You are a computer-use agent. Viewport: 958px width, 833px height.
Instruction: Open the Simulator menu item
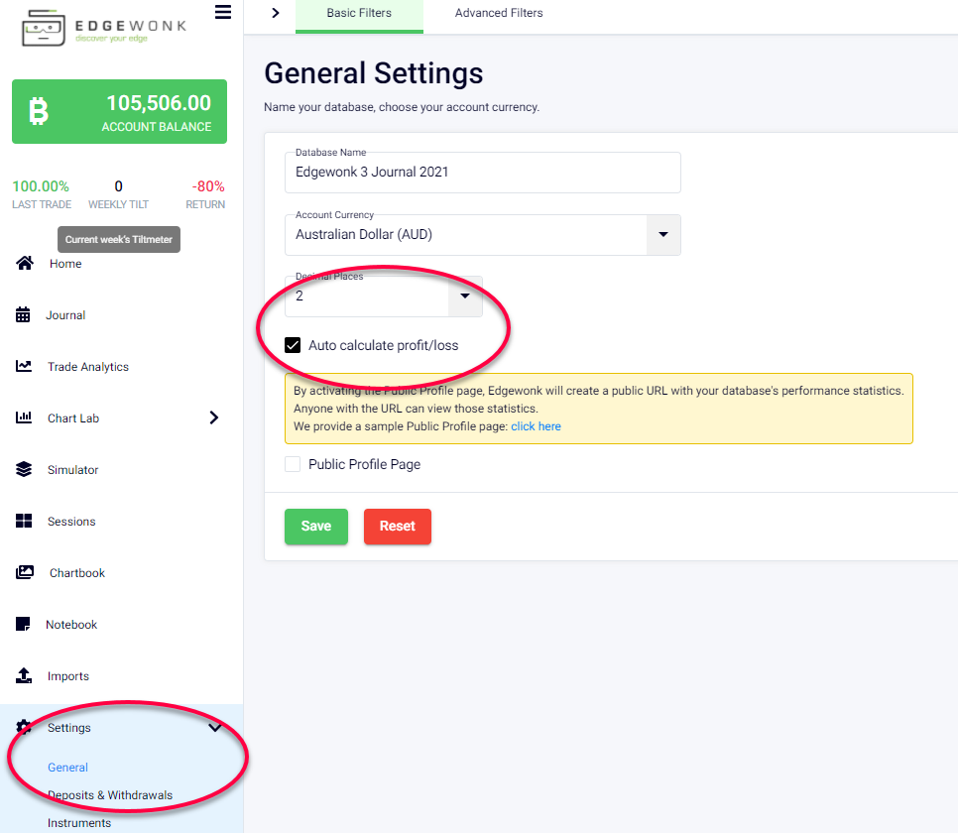click(72, 469)
